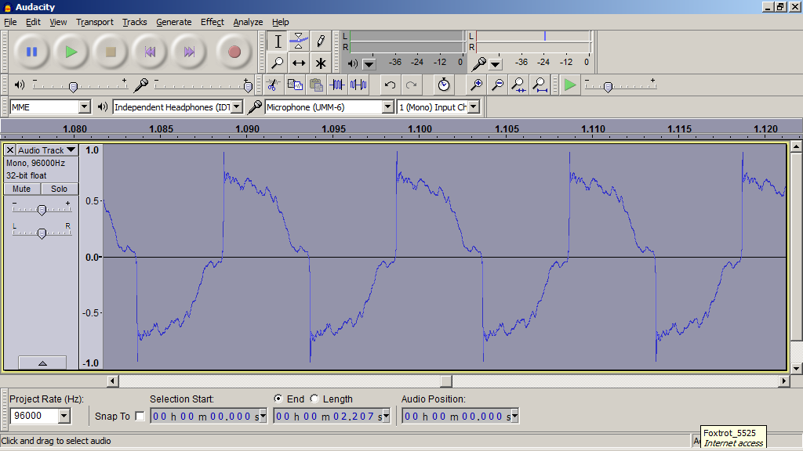803x451 pixels.
Task: Click the output meter speaker icon
Action: pyautogui.click(x=353, y=64)
